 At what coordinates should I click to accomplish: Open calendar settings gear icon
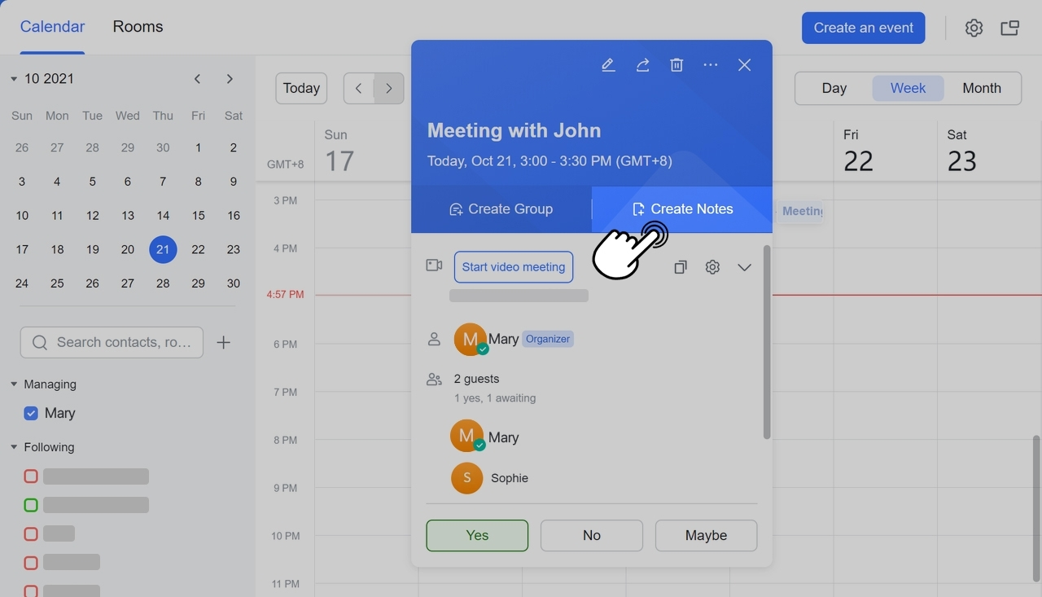[x=974, y=28]
